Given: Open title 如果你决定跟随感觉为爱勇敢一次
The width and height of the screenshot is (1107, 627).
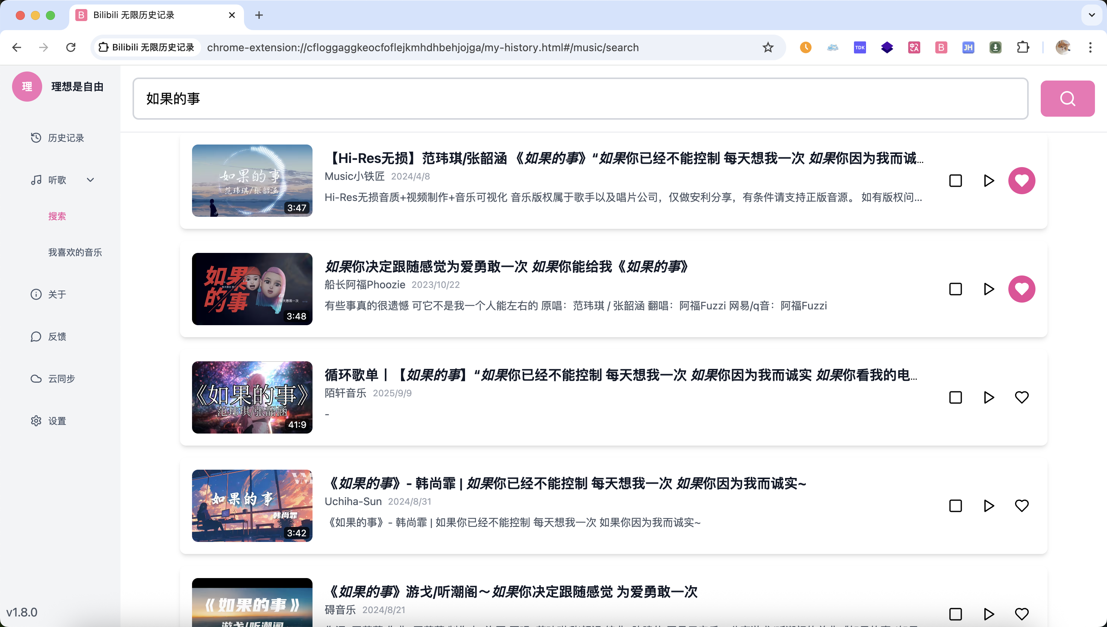Looking at the screenshot, I should click(507, 267).
